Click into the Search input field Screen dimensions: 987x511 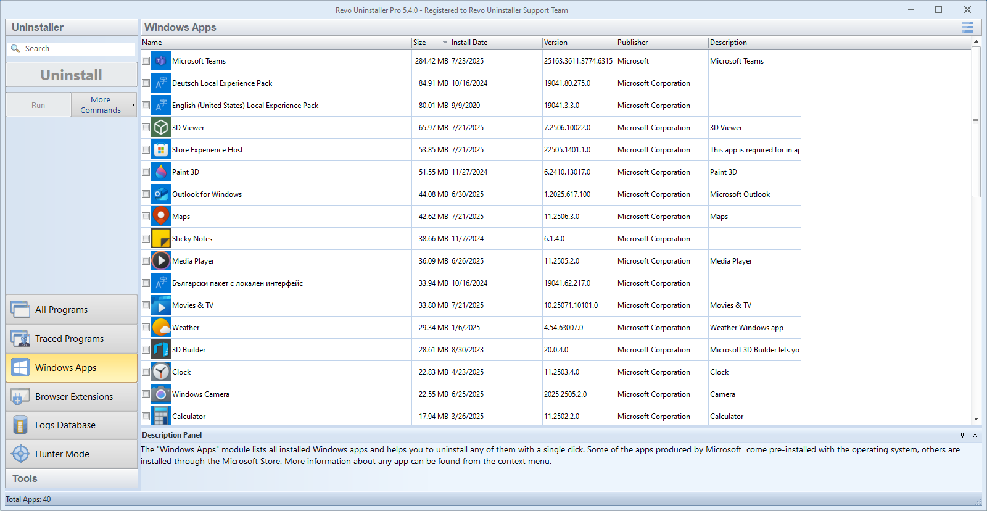(77, 49)
